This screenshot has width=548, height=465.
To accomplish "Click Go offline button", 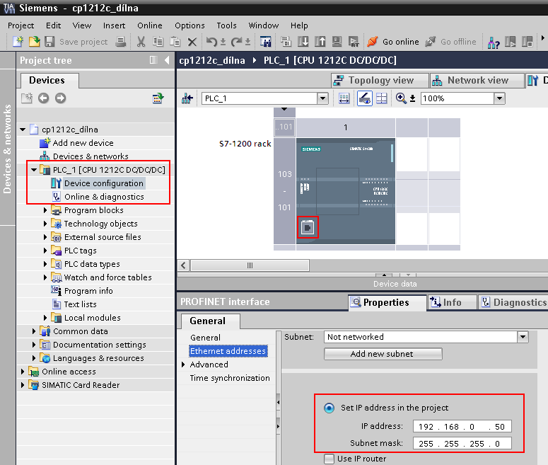I will tap(450, 42).
